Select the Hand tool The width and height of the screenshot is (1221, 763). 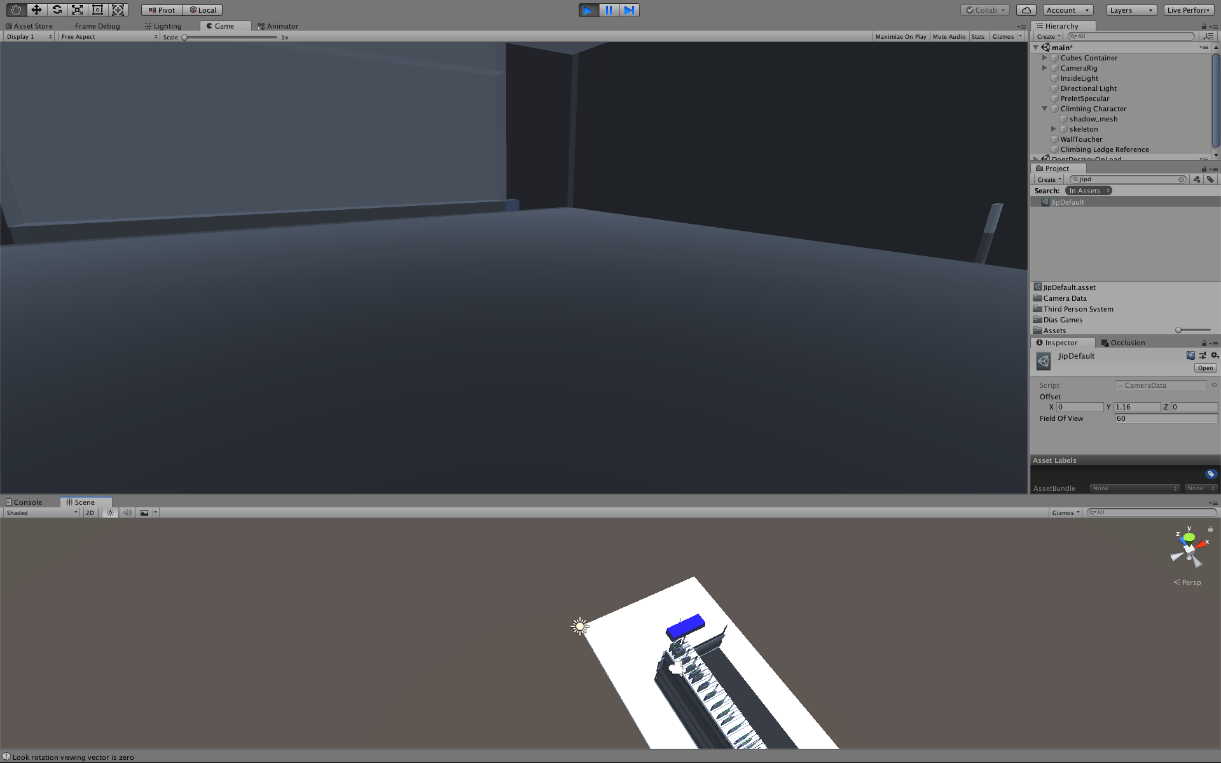tap(16, 10)
